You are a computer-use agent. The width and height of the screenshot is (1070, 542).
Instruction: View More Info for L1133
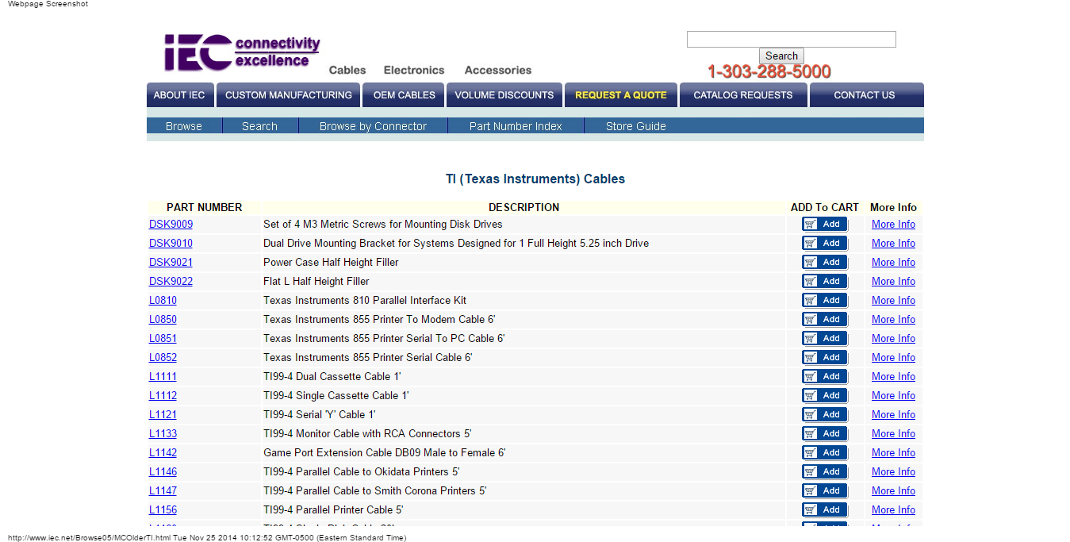click(893, 433)
